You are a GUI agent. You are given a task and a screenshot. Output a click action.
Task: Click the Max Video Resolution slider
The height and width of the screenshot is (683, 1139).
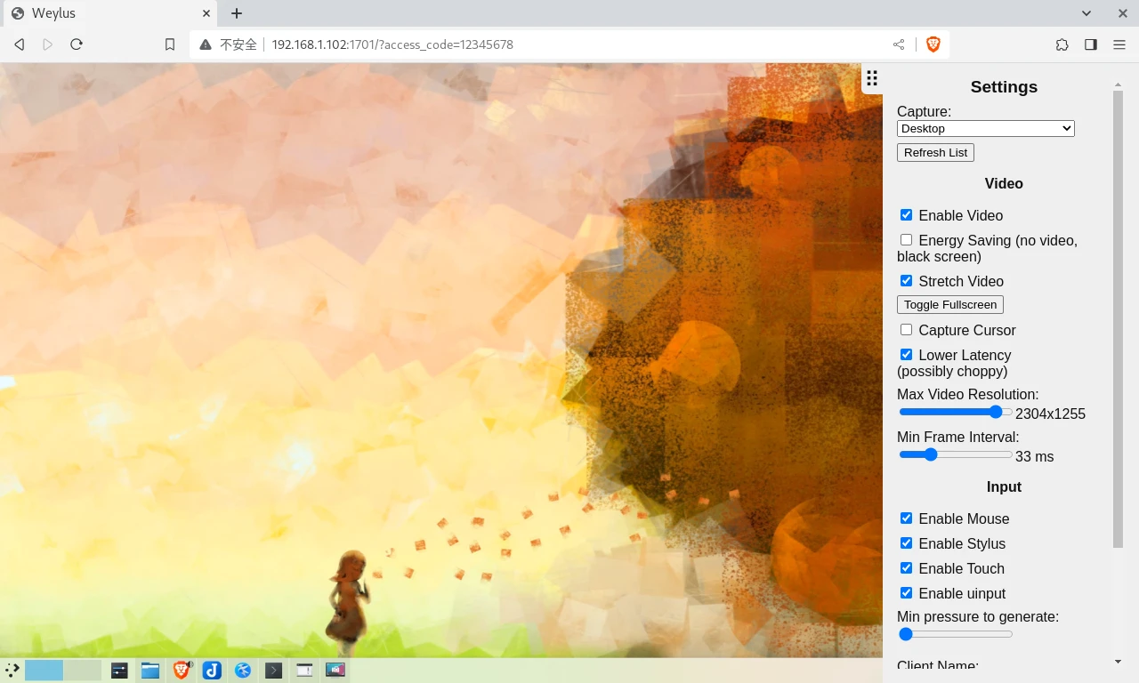point(955,413)
